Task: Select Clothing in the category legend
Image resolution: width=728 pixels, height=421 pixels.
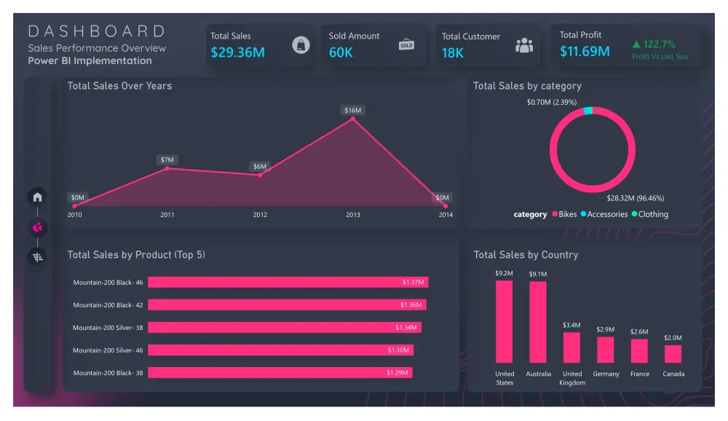Action: (x=650, y=214)
